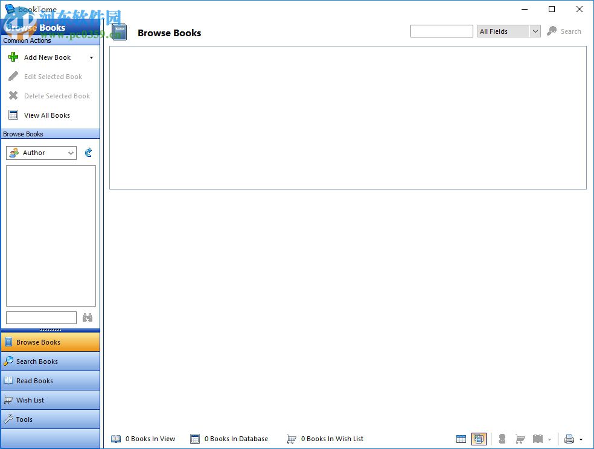Click the Delete Selected Book label
The height and width of the screenshot is (449, 594).
pyautogui.click(x=57, y=96)
